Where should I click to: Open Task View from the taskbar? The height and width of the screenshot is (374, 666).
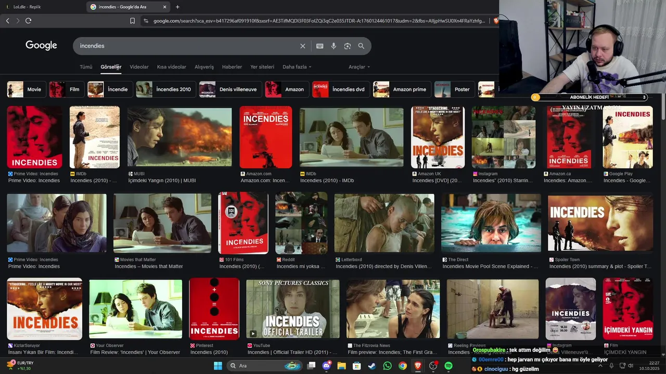pos(311,366)
